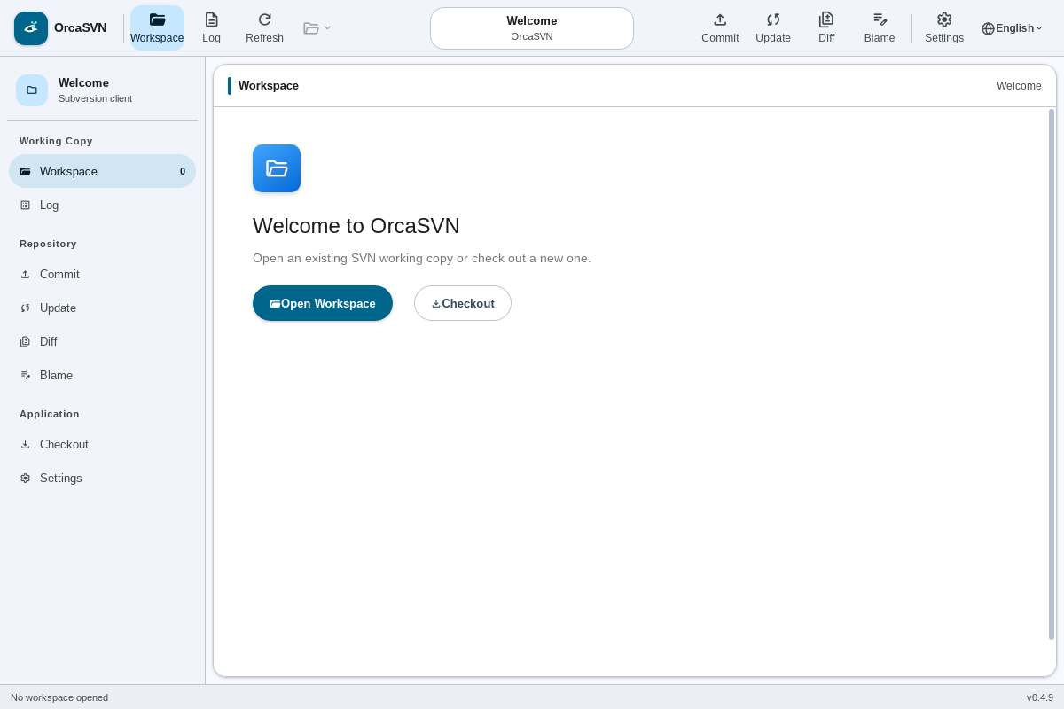Open the Log toolbar button
The image size is (1064, 709).
point(211,28)
